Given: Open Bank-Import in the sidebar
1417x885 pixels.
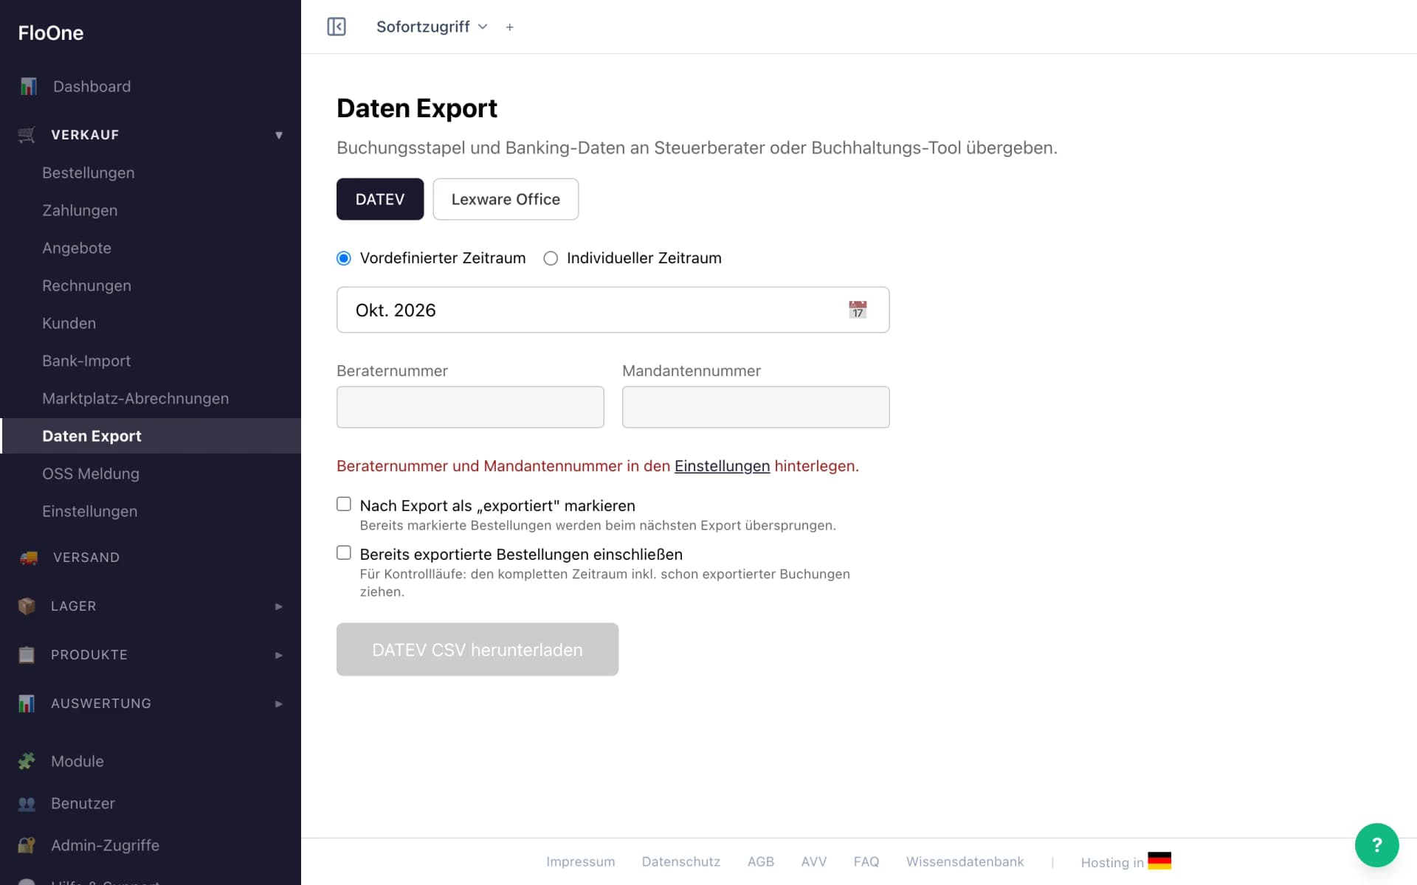Looking at the screenshot, I should point(86,361).
